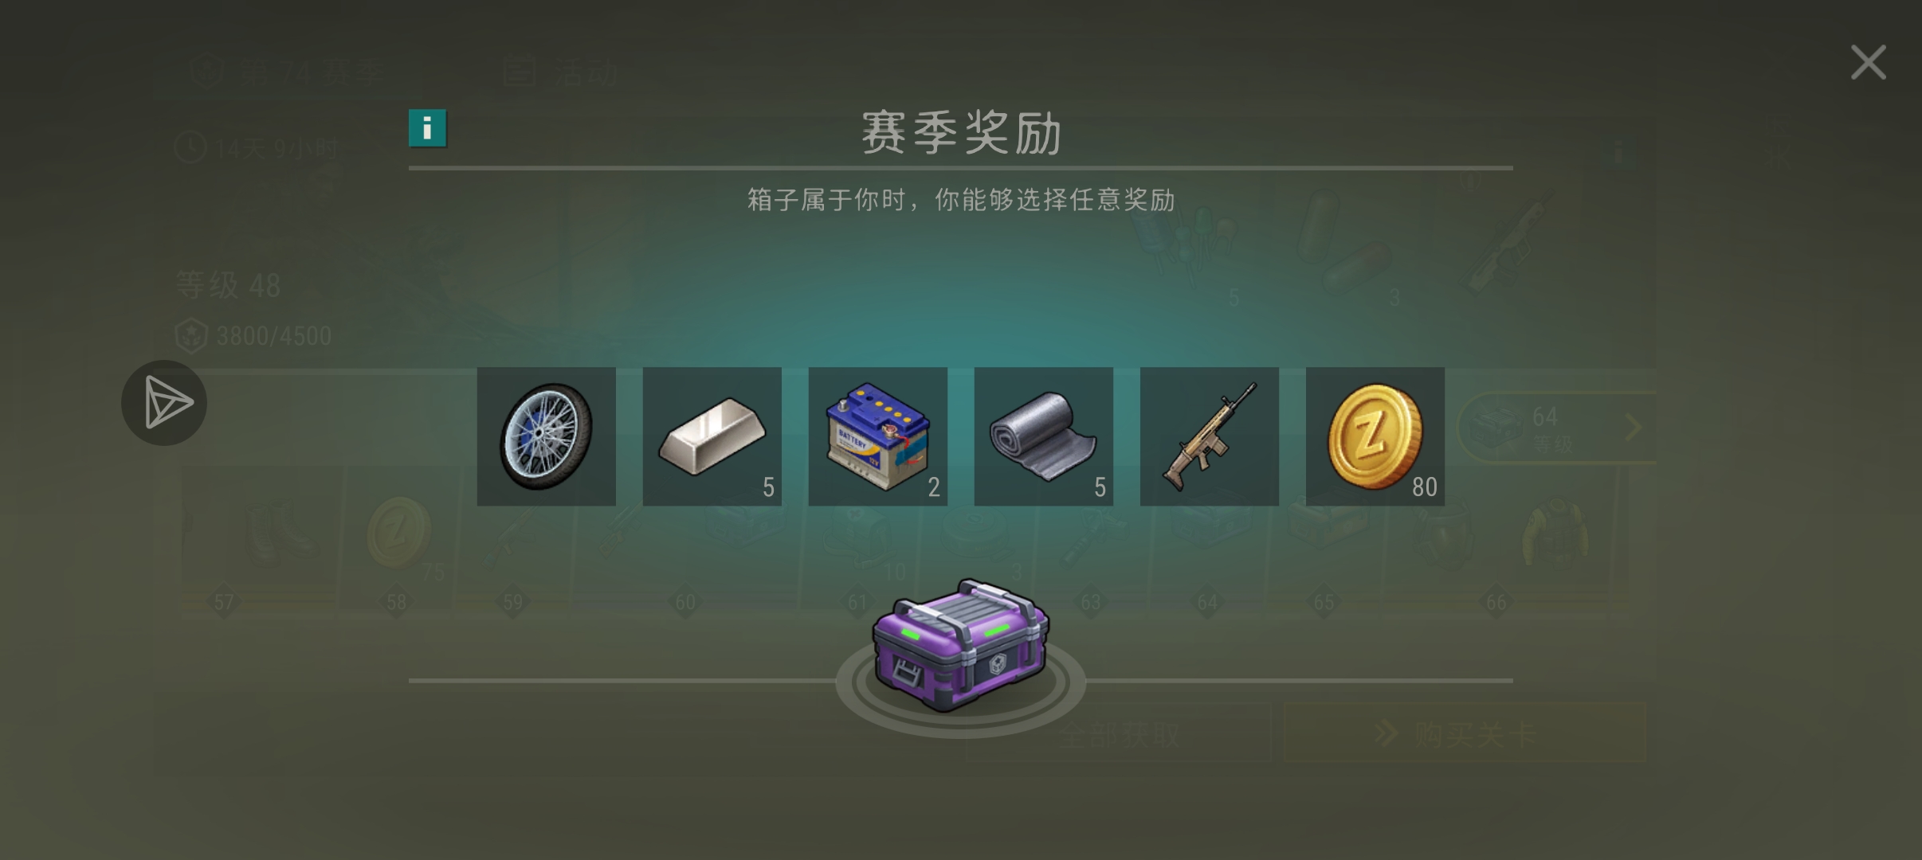Click the 购买关卡 button
The width and height of the screenshot is (1922, 860).
(x=1465, y=733)
